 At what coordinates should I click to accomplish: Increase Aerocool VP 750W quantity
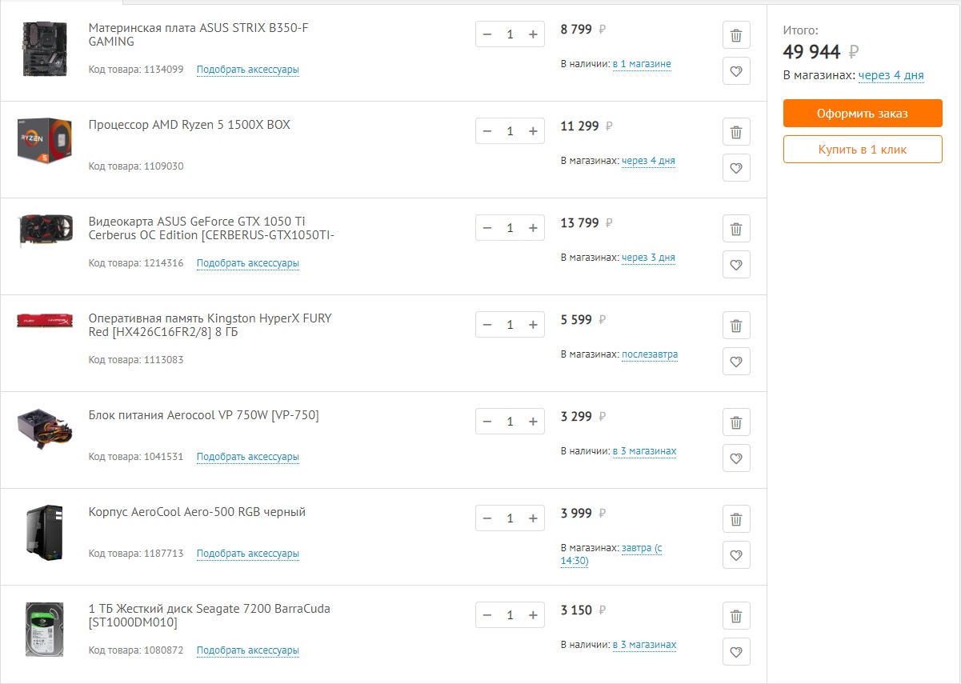tap(533, 422)
